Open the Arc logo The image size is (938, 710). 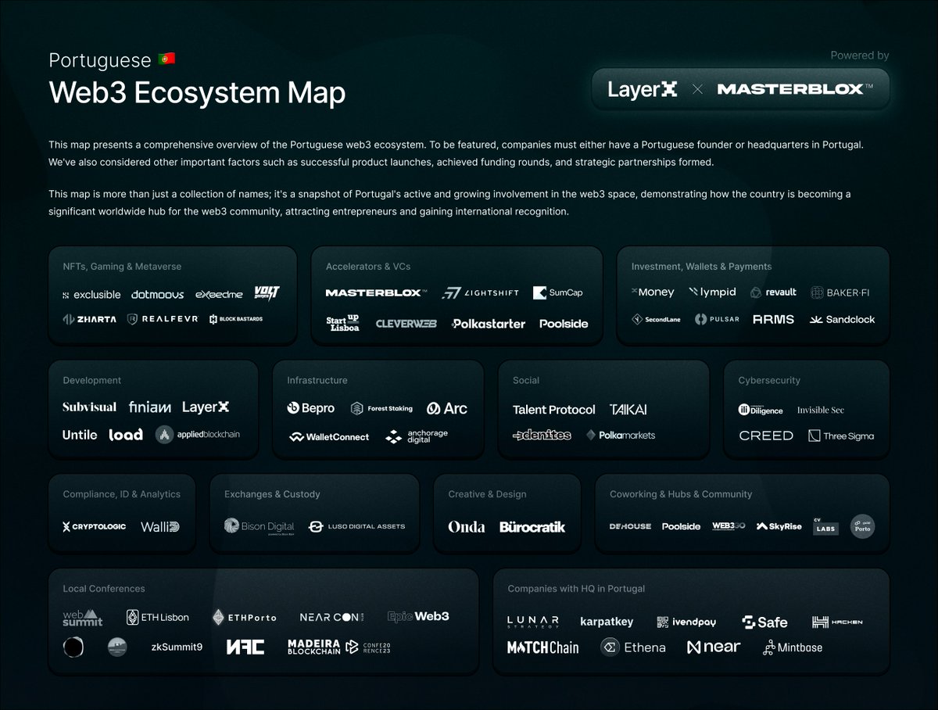coord(447,408)
